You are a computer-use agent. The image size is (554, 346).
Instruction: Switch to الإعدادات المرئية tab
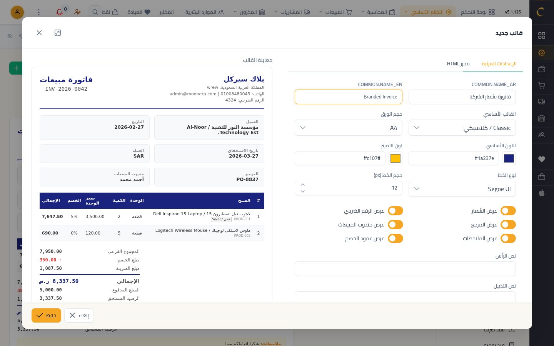[x=499, y=63]
